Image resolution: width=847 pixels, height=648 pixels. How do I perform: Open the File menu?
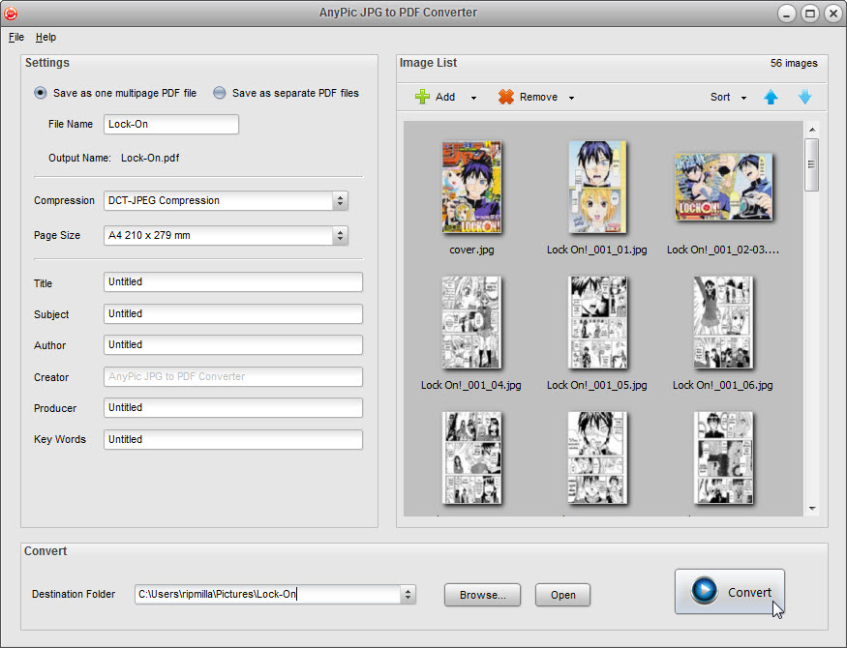(16, 37)
